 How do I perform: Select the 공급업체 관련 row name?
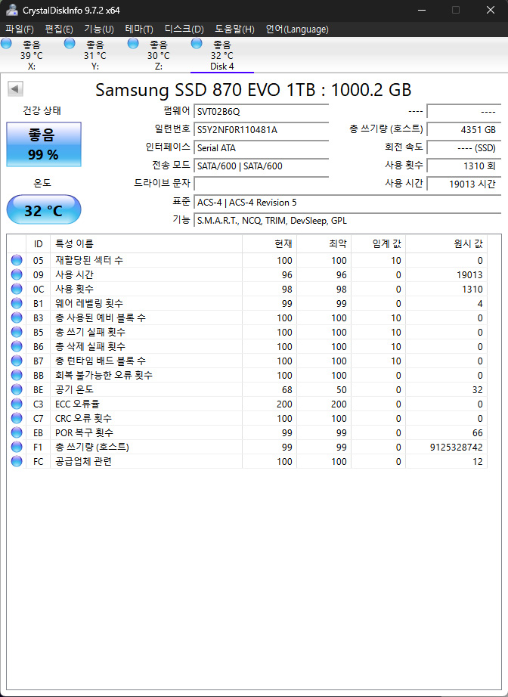coord(83,461)
